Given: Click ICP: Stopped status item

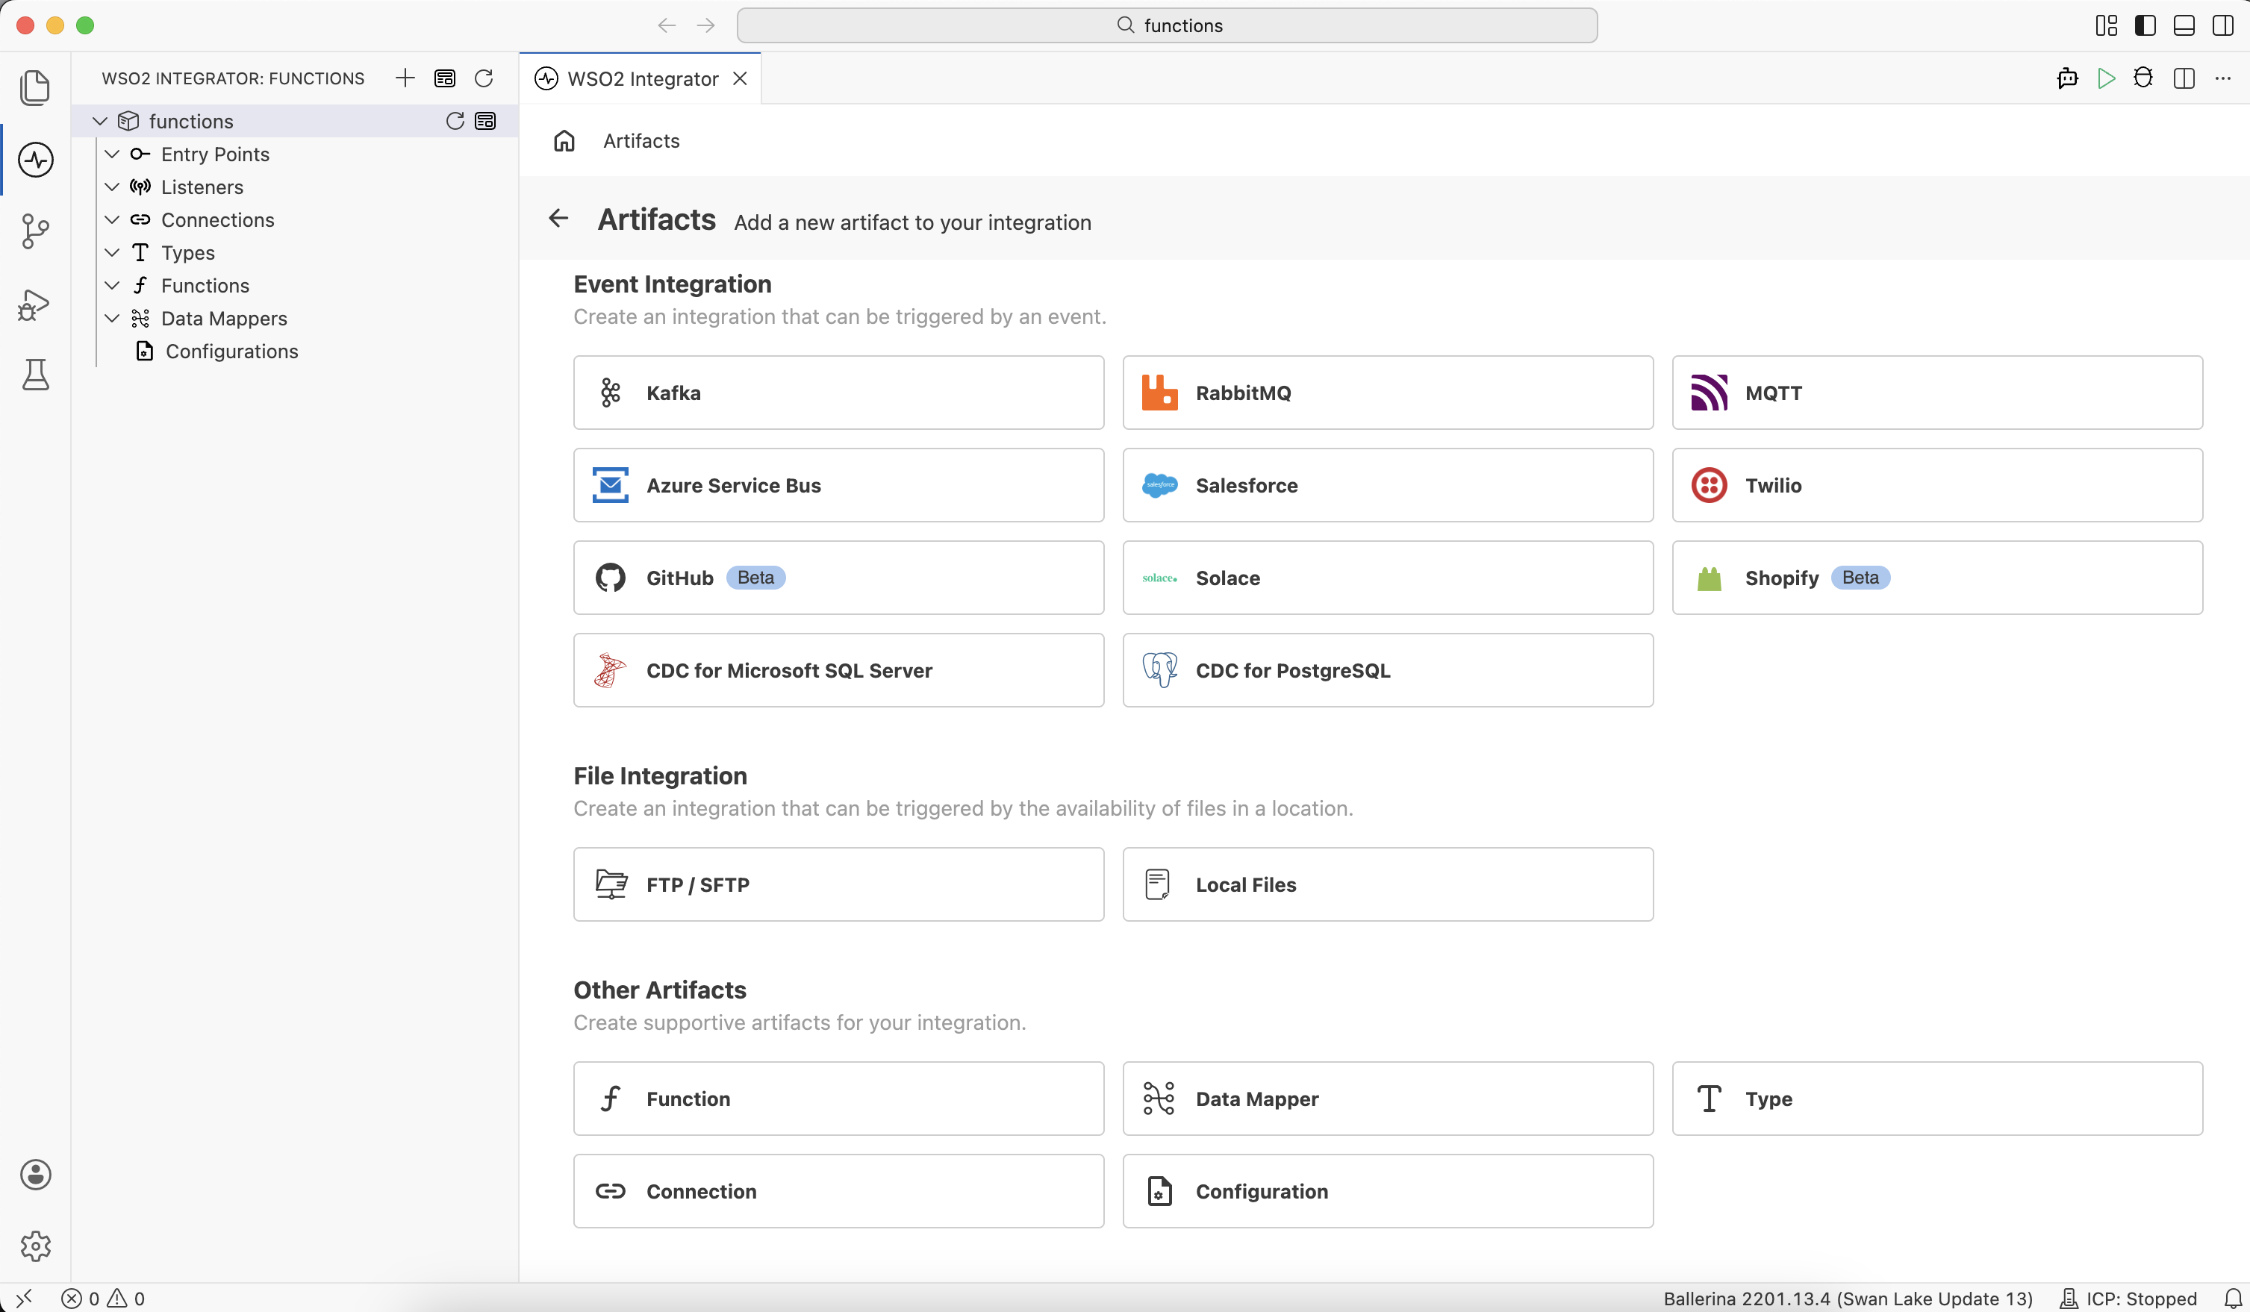Looking at the screenshot, I should click(x=2128, y=1299).
